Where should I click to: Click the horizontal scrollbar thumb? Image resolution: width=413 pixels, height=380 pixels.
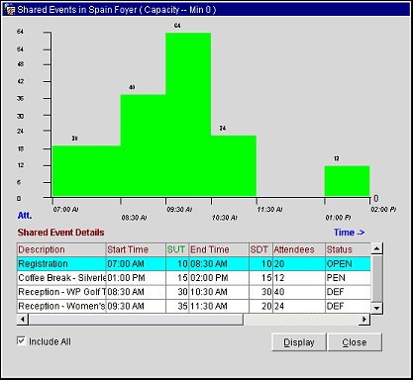coord(136,319)
